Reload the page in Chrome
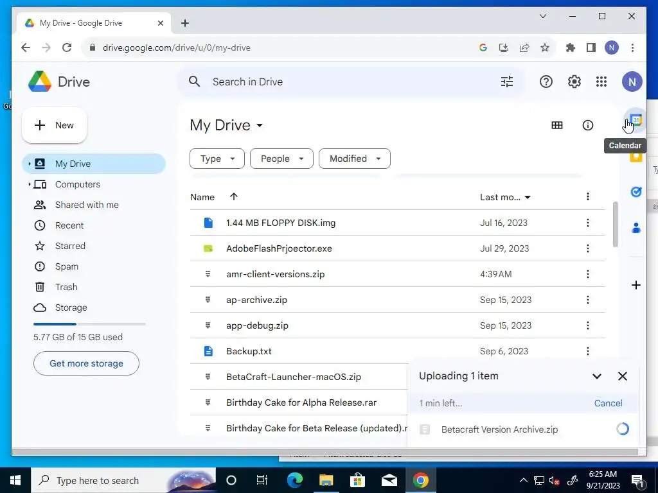Viewport: 658px width, 493px height. point(67,48)
